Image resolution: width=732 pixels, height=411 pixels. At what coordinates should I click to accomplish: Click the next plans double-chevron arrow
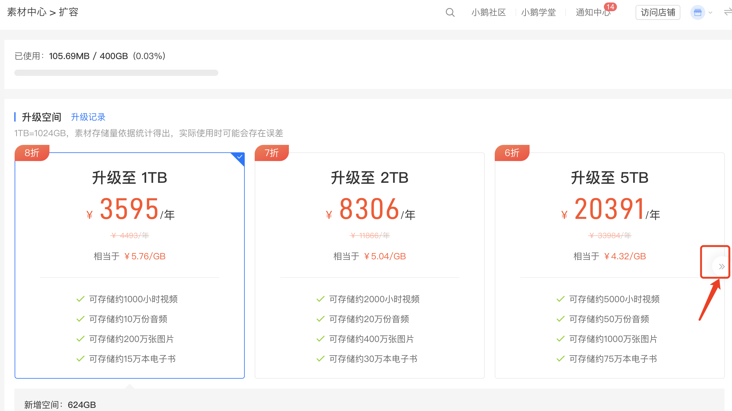(721, 266)
